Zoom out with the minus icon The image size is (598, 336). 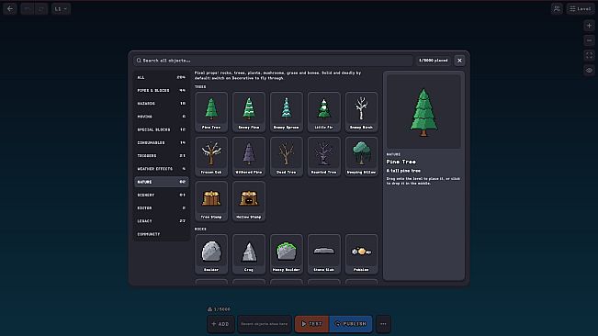tap(589, 40)
